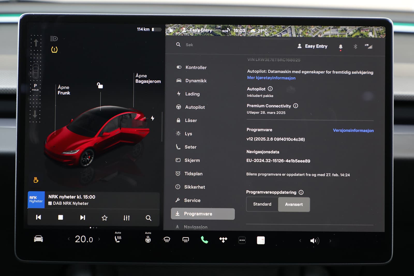414x276 pixels.
Task: Select Standard update preference
Action: 262,204
